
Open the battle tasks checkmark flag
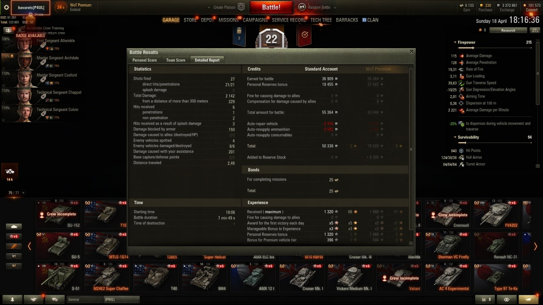coord(304,35)
